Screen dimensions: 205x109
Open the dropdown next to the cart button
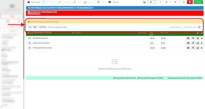pos(180,2)
